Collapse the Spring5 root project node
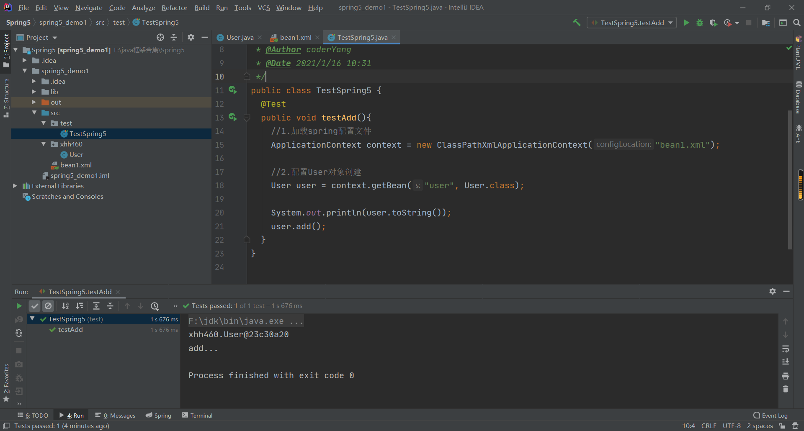 tap(15, 50)
